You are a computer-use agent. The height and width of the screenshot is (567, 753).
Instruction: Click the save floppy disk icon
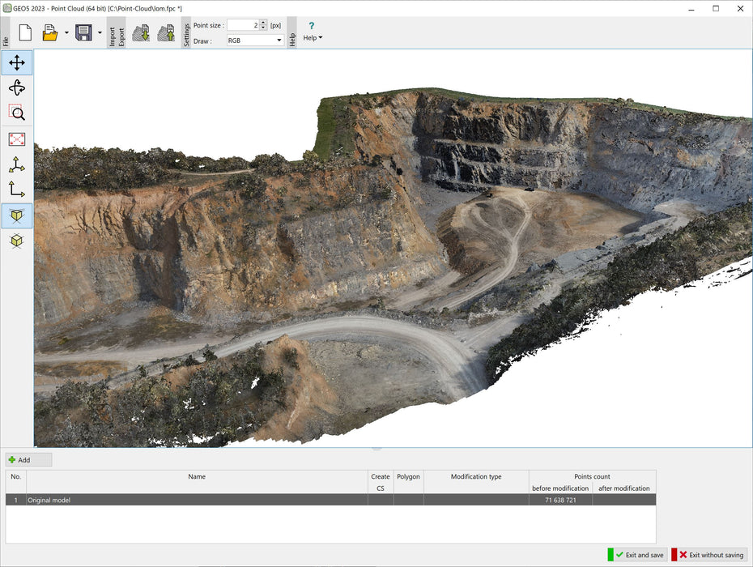pyautogui.click(x=83, y=33)
